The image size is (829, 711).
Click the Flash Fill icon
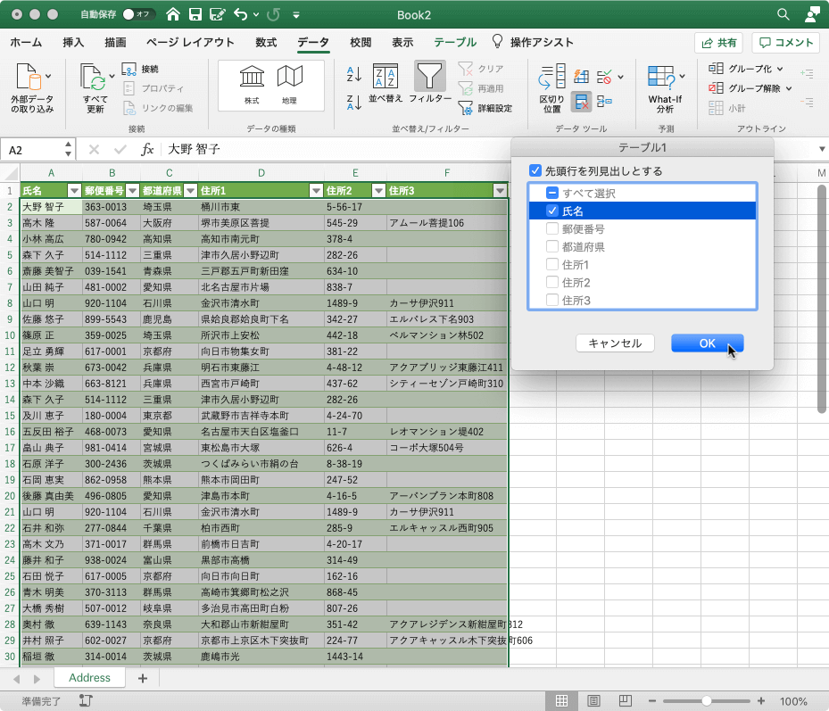[x=581, y=77]
